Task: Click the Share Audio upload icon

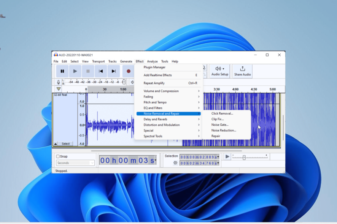Action: [242, 69]
